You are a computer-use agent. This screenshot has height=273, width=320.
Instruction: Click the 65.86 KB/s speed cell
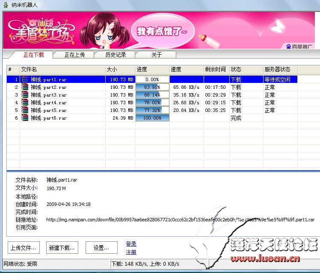(x=186, y=87)
